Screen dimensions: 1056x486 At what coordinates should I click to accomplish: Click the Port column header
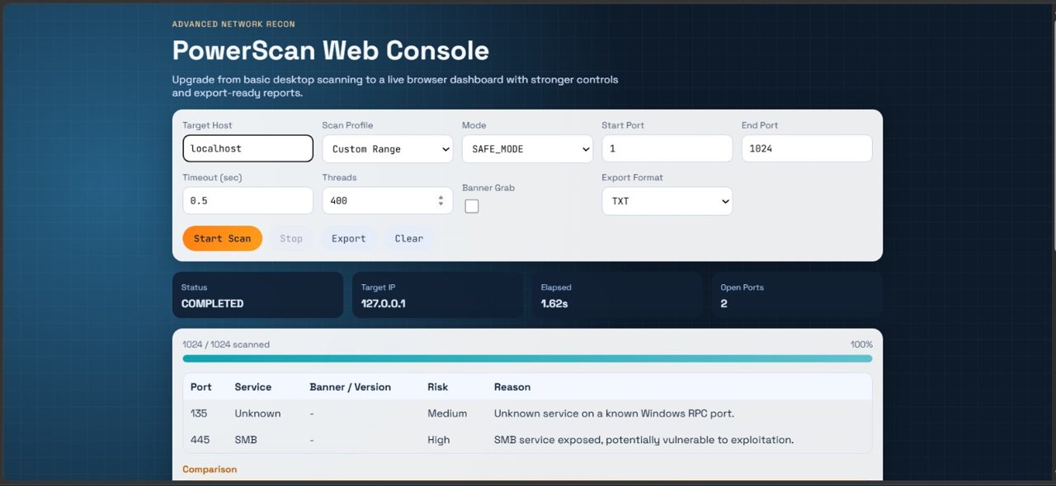[201, 386]
